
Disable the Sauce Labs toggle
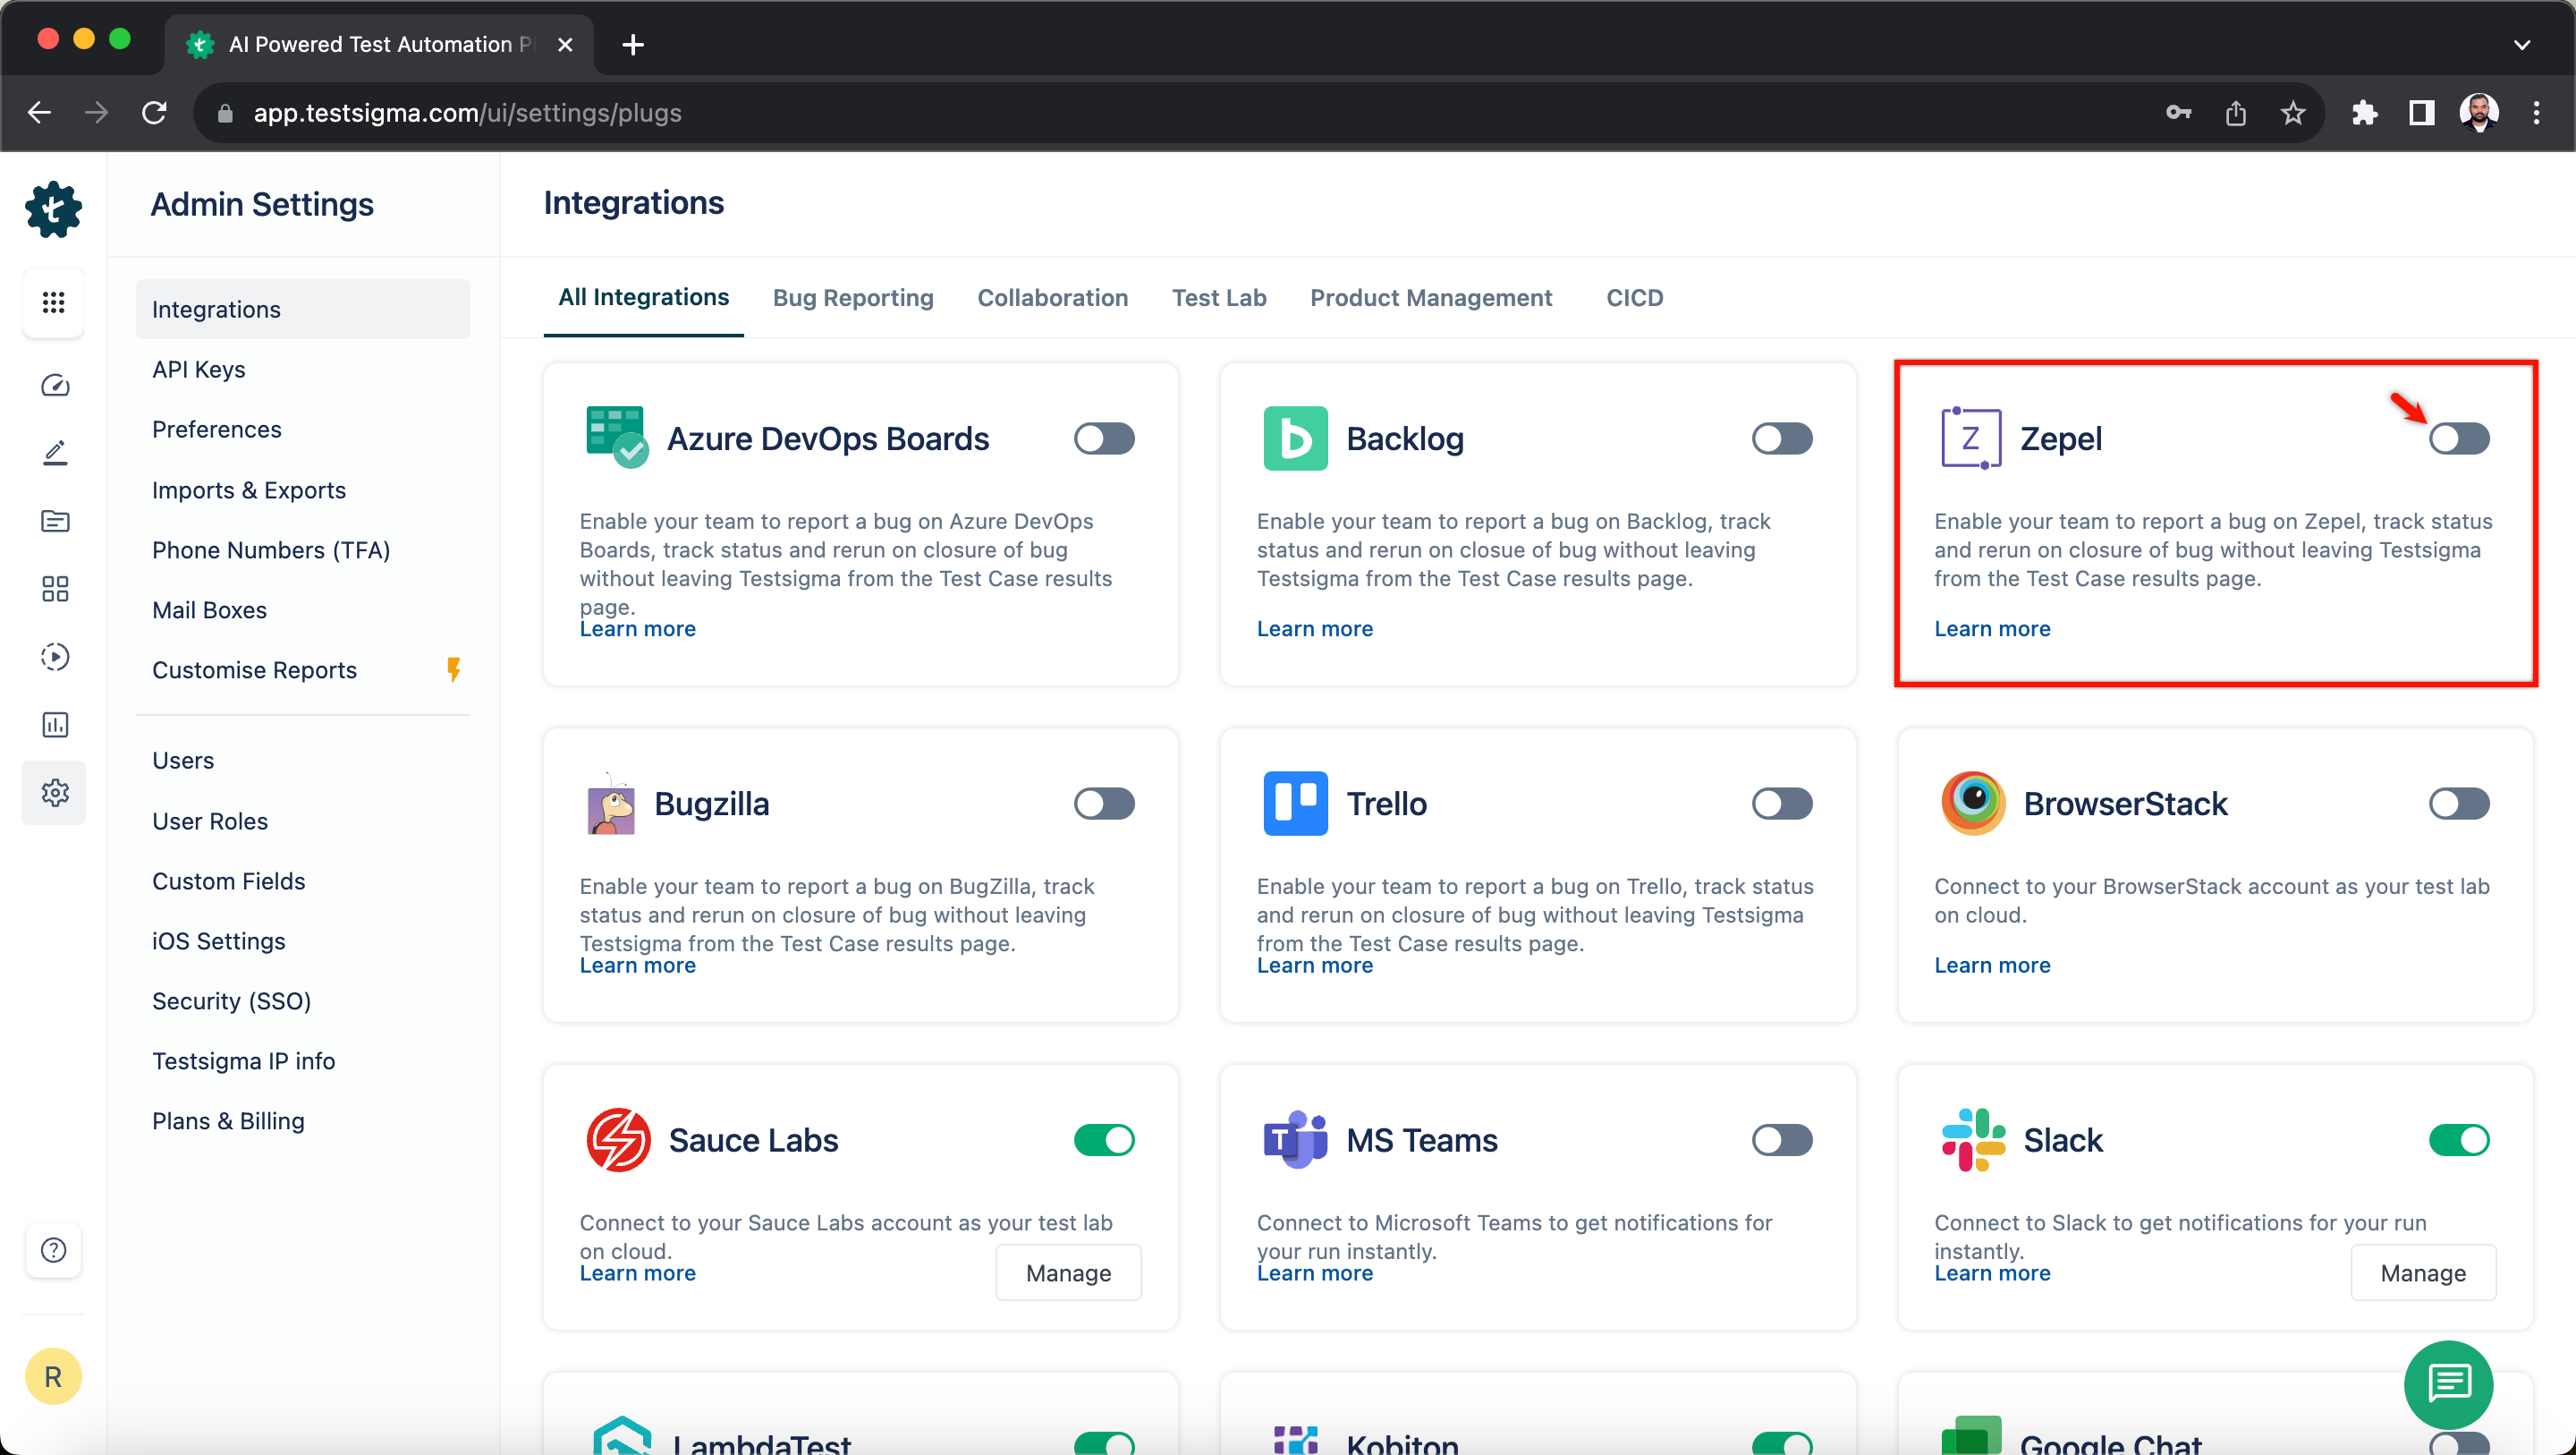click(x=1104, y=1139)
